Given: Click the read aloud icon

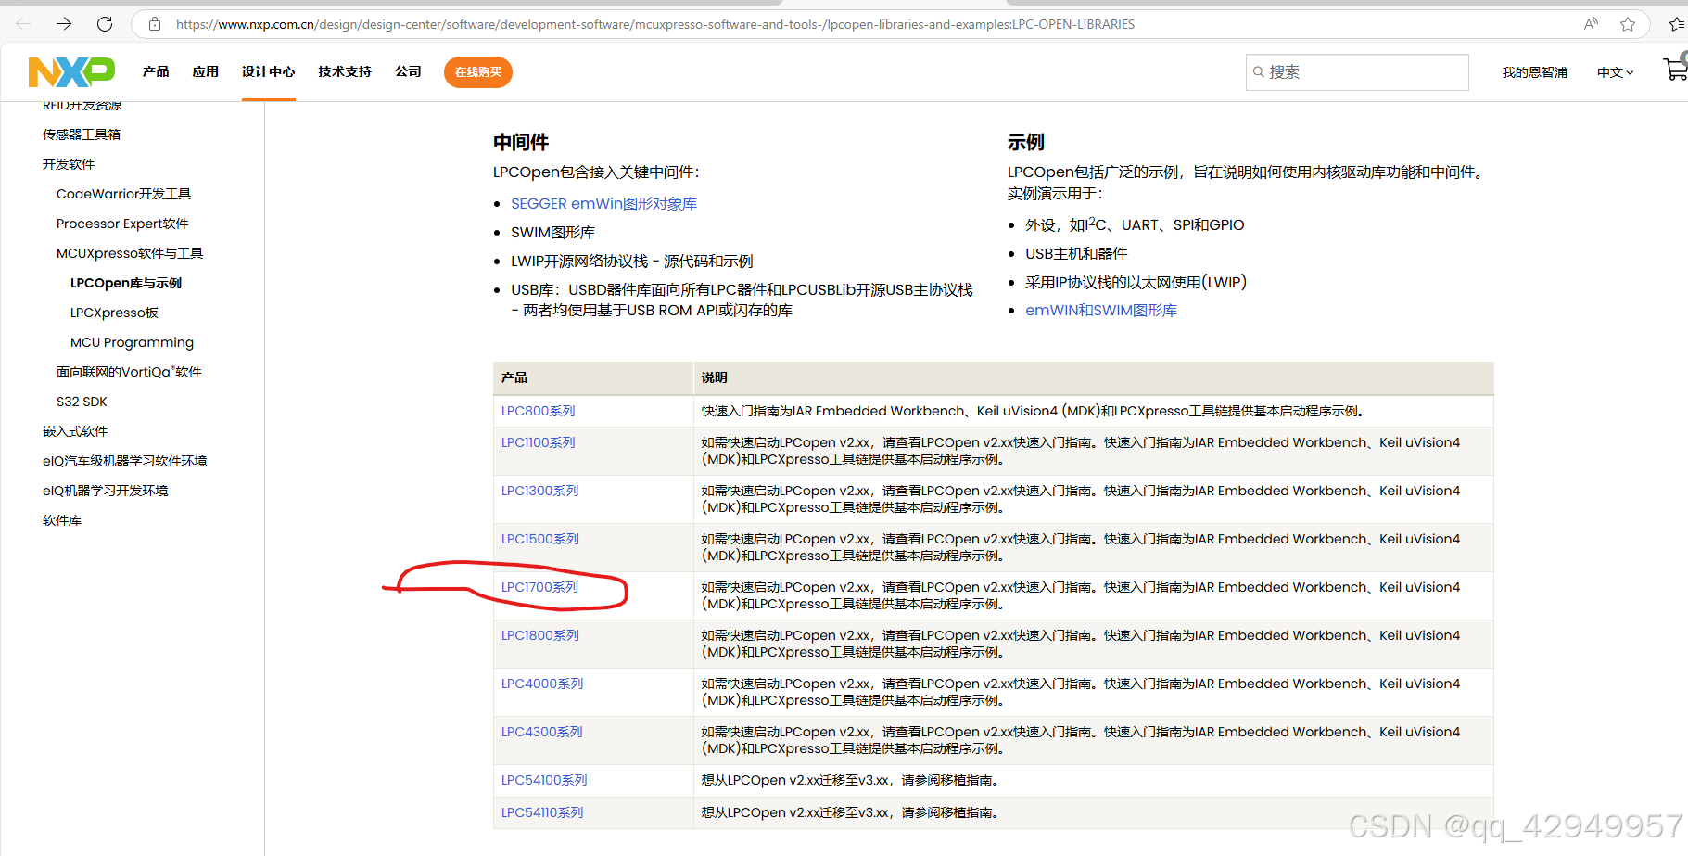Looking at the screenshot, I should point(1591,24).
